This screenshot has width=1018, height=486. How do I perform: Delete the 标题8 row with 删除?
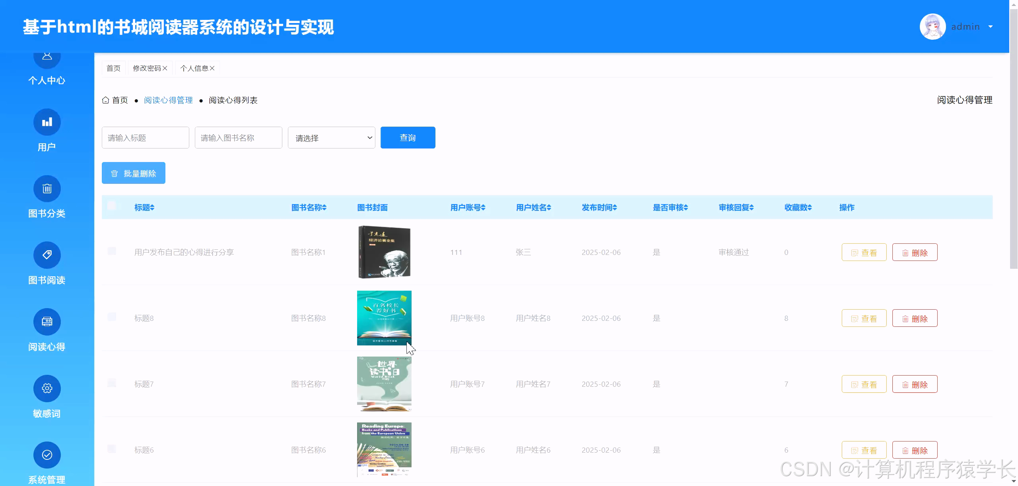(x=915, y=318)
